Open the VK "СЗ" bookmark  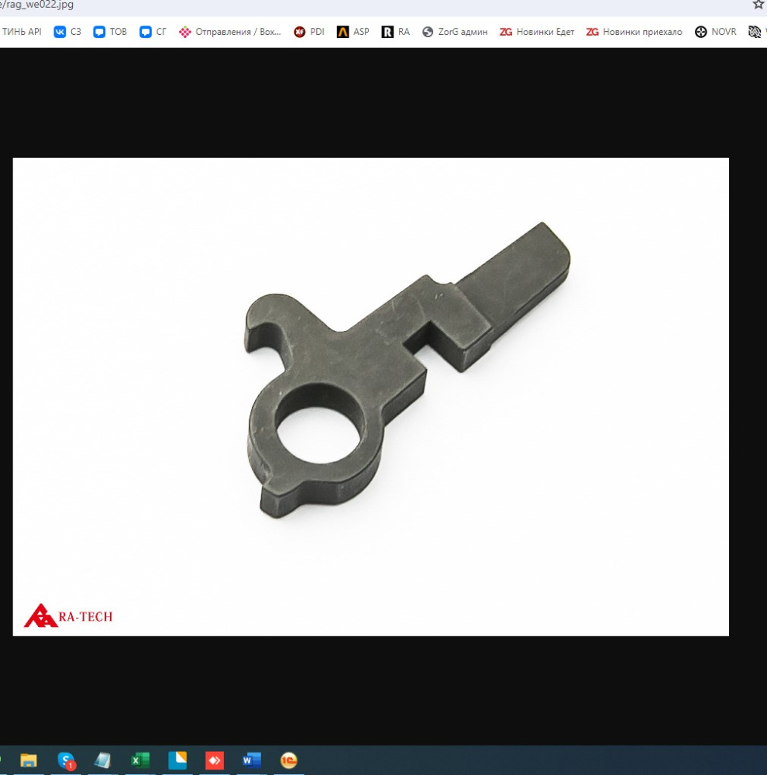pyautogui.click(x=67, y=32)
